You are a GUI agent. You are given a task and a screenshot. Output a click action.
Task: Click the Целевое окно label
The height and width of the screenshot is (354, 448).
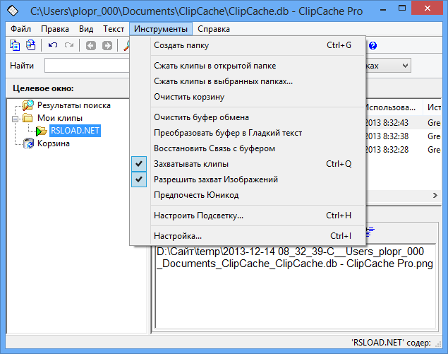[x=43, y=88]
